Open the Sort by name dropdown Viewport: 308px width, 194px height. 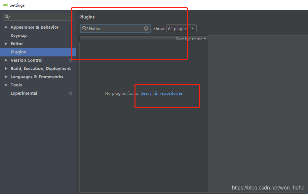[x=191, y=39]
